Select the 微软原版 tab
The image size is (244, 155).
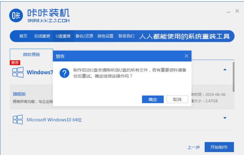[31, 55]
